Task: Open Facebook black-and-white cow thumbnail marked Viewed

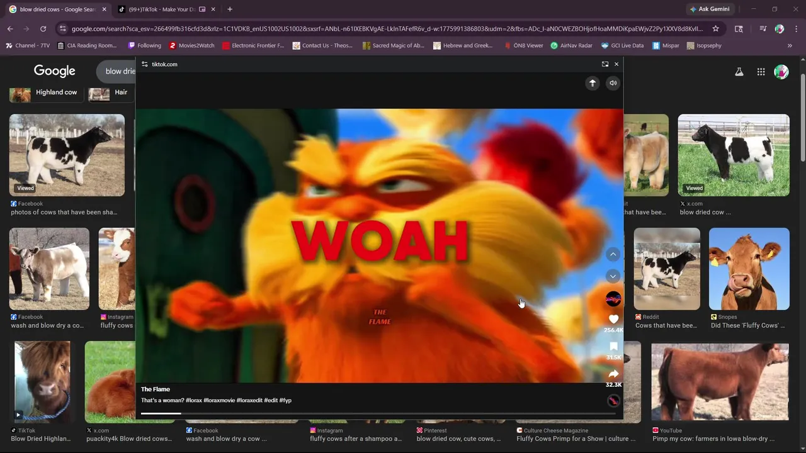Action: 67,155
